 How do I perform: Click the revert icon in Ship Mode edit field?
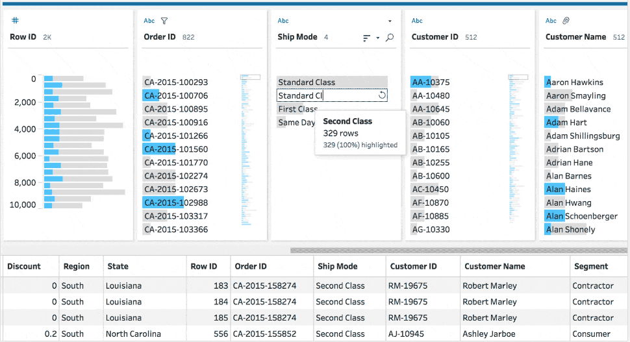(x=382, y=95)
